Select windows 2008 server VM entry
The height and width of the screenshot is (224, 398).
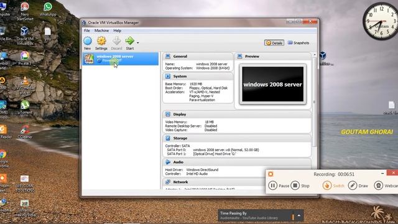(x=121, y=58)
